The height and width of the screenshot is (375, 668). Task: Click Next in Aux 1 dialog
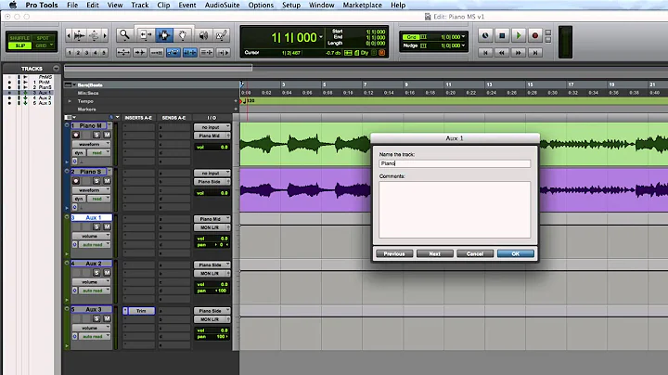[434, 253]
